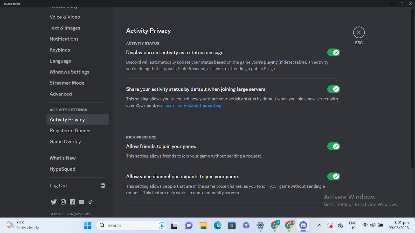
Task: Click the taskbar Search input box
Action: point(132,225)
